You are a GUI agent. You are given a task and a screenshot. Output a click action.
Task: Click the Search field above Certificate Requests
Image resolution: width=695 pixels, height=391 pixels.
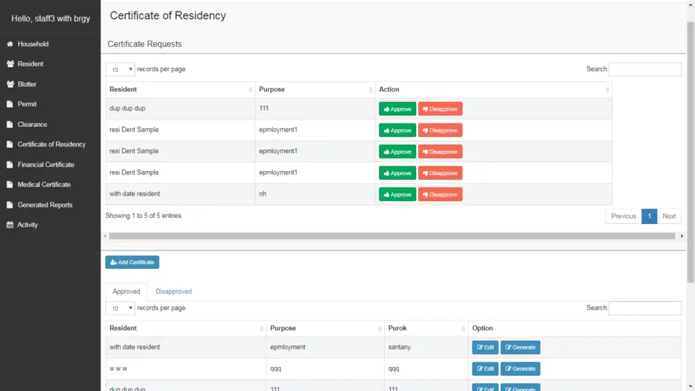pyautogui.click(x=645, y=69)
